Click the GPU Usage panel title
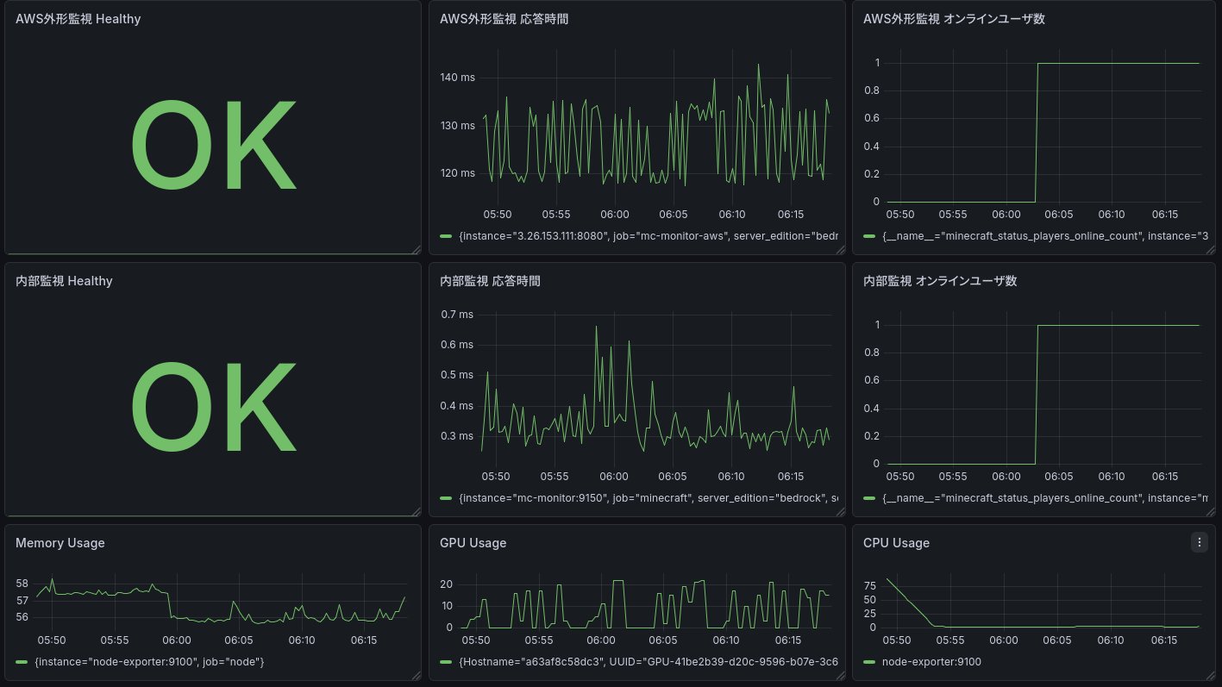Viewport: 1222px width, 687px height. 473,543
